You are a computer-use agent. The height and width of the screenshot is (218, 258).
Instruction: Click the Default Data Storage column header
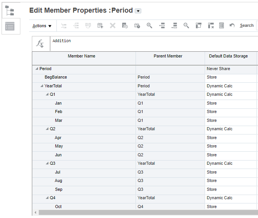228,56
